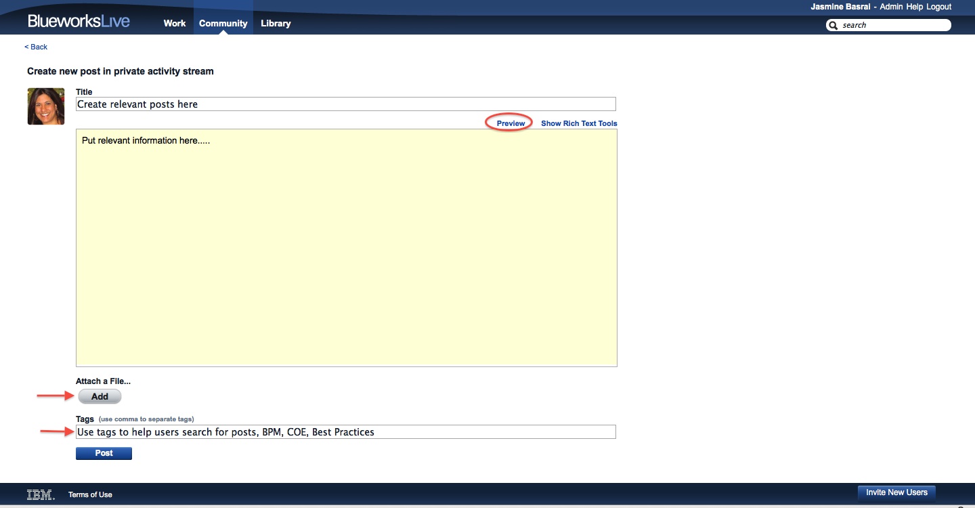
Task: Click the Invite New Users button
Action: (896, 492)
